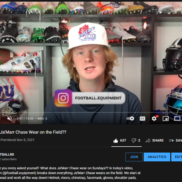Image resolution: width=182 pixels, height=182 pixels.
Task: Seek along the video progress bar
Action: click(91, 112)
